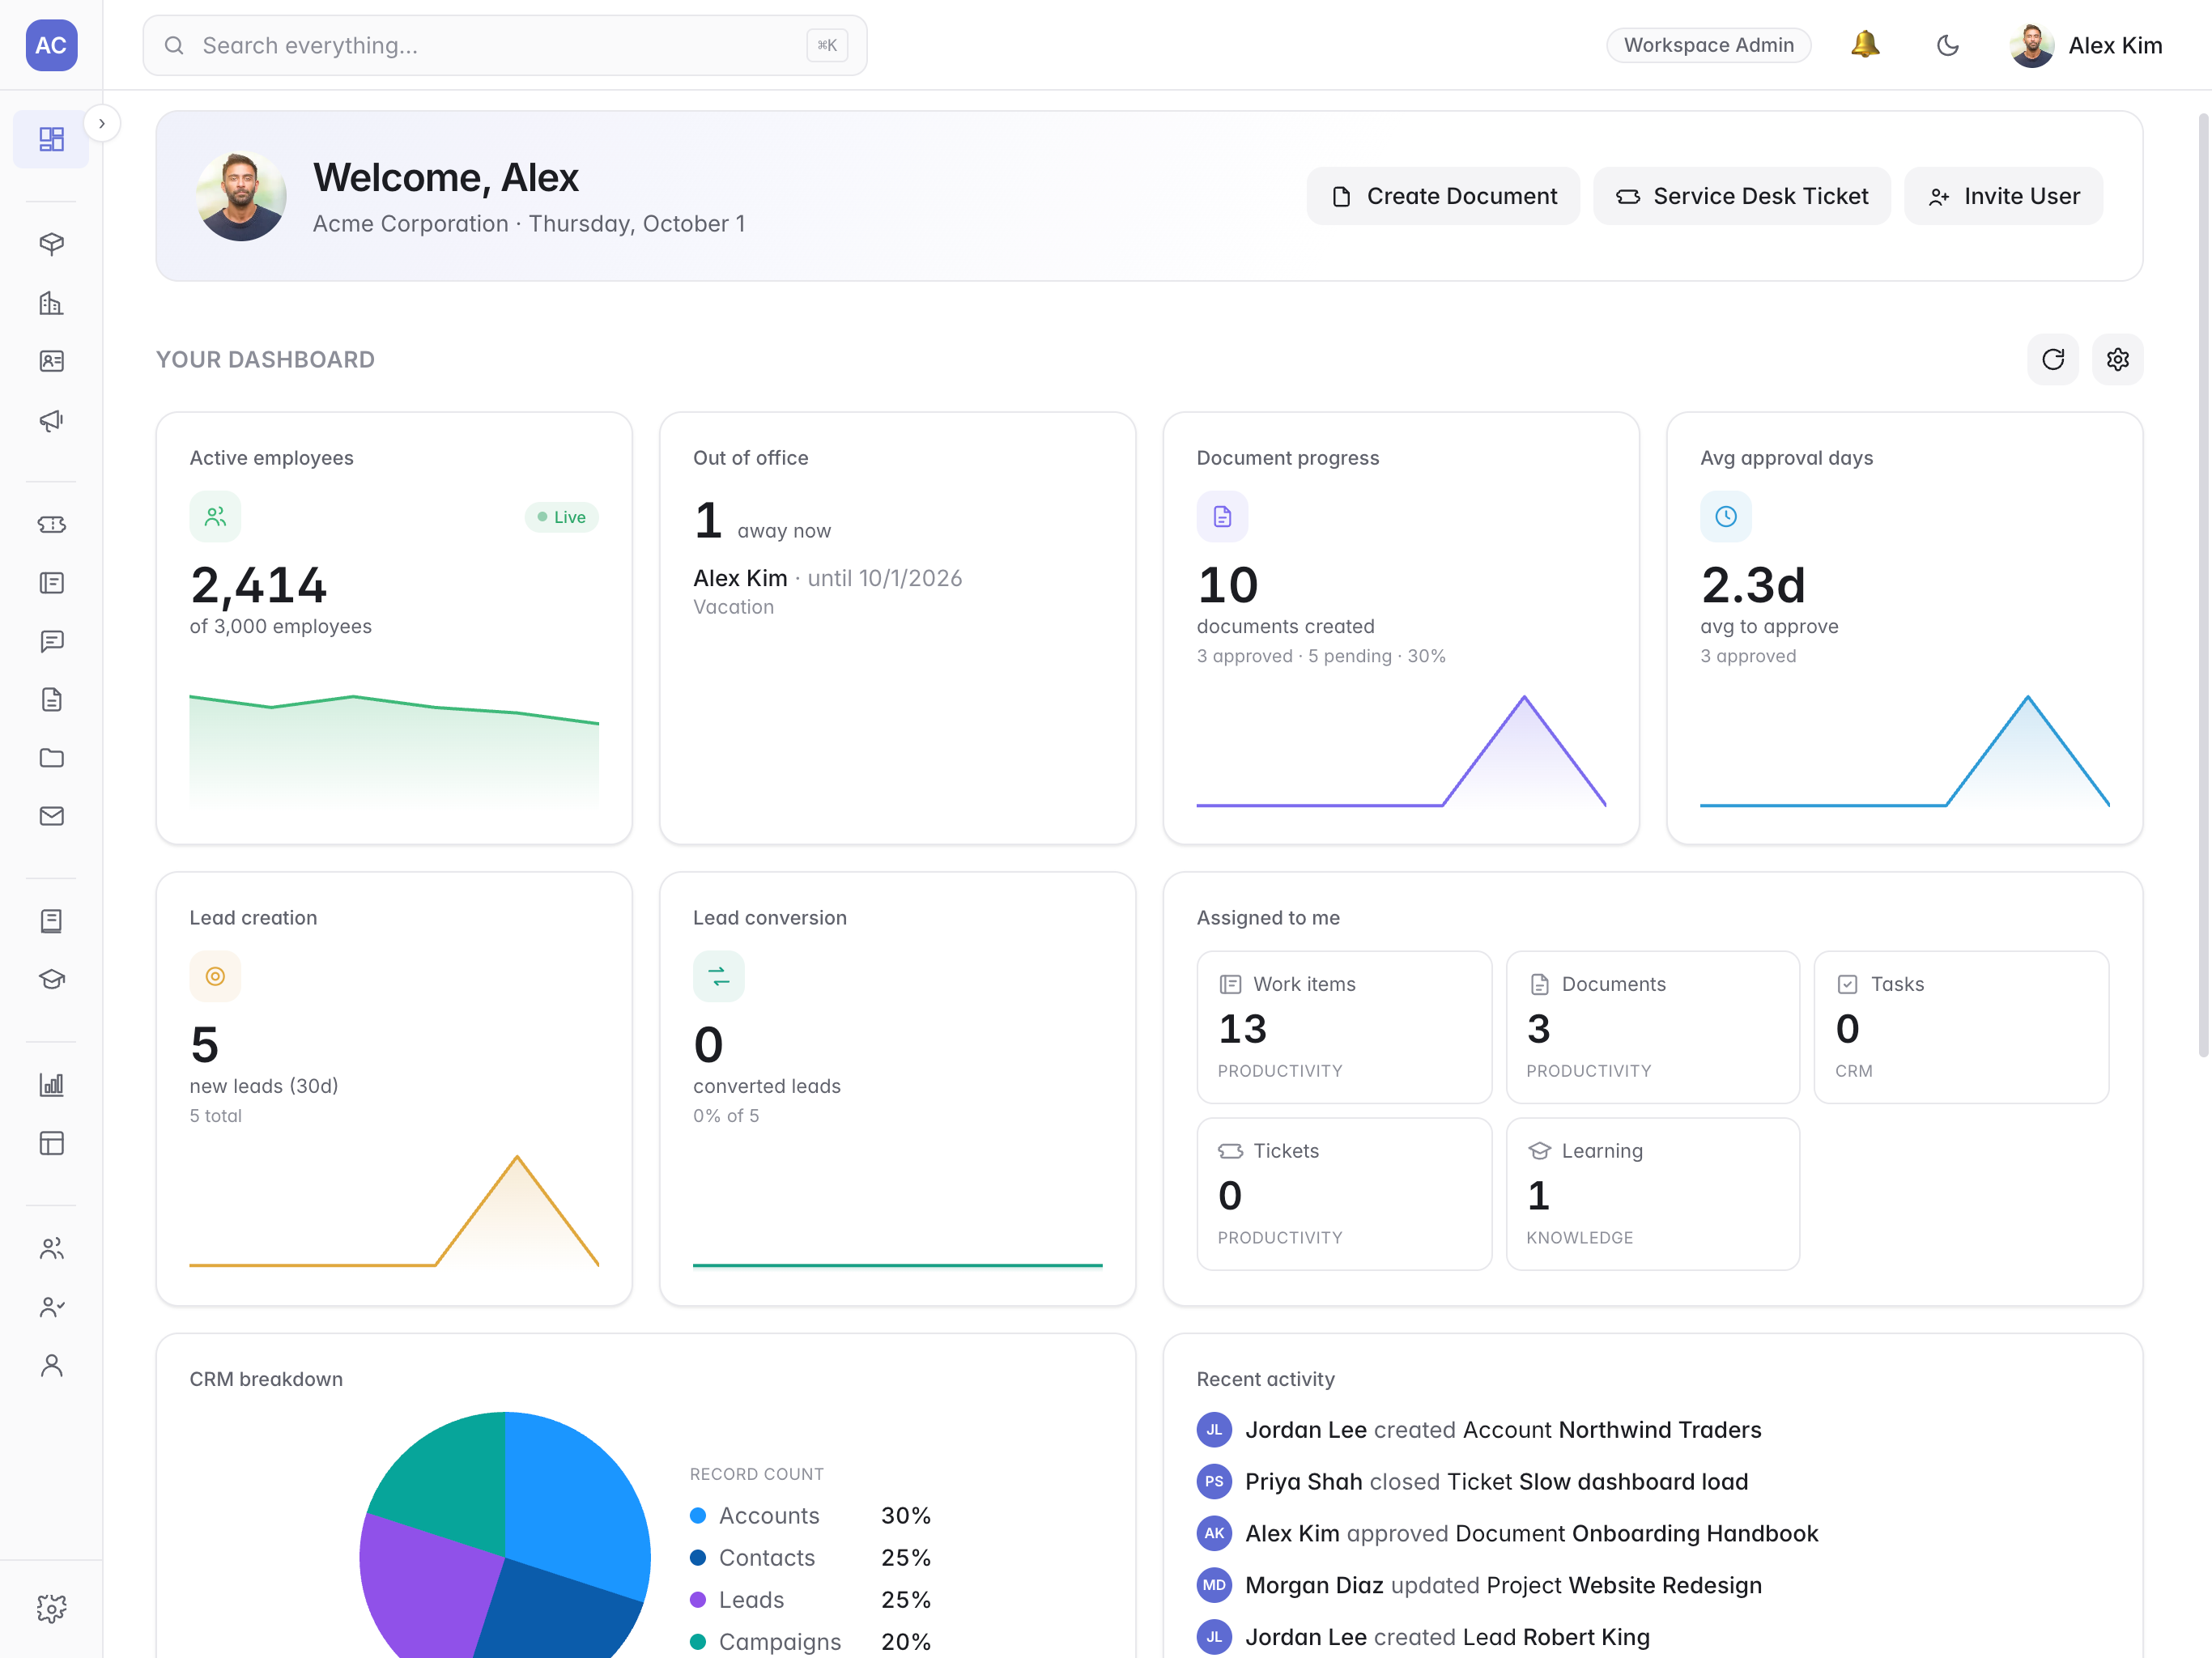
Task: Click the Invite User button
Action: (x=2003, y=196)
